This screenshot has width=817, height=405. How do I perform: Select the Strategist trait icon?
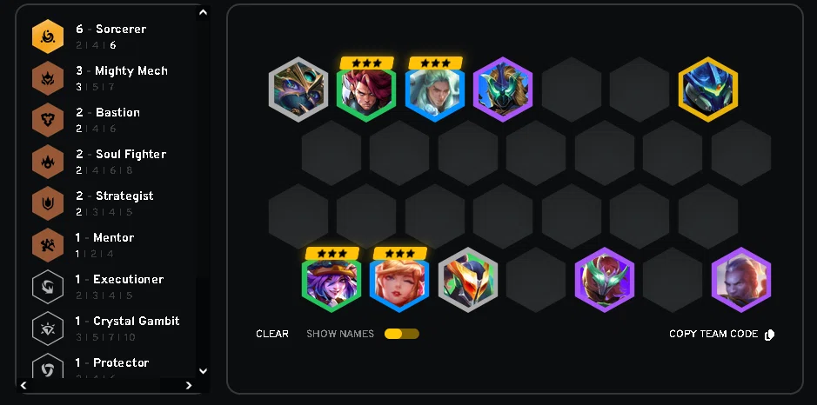coord(48,203)
